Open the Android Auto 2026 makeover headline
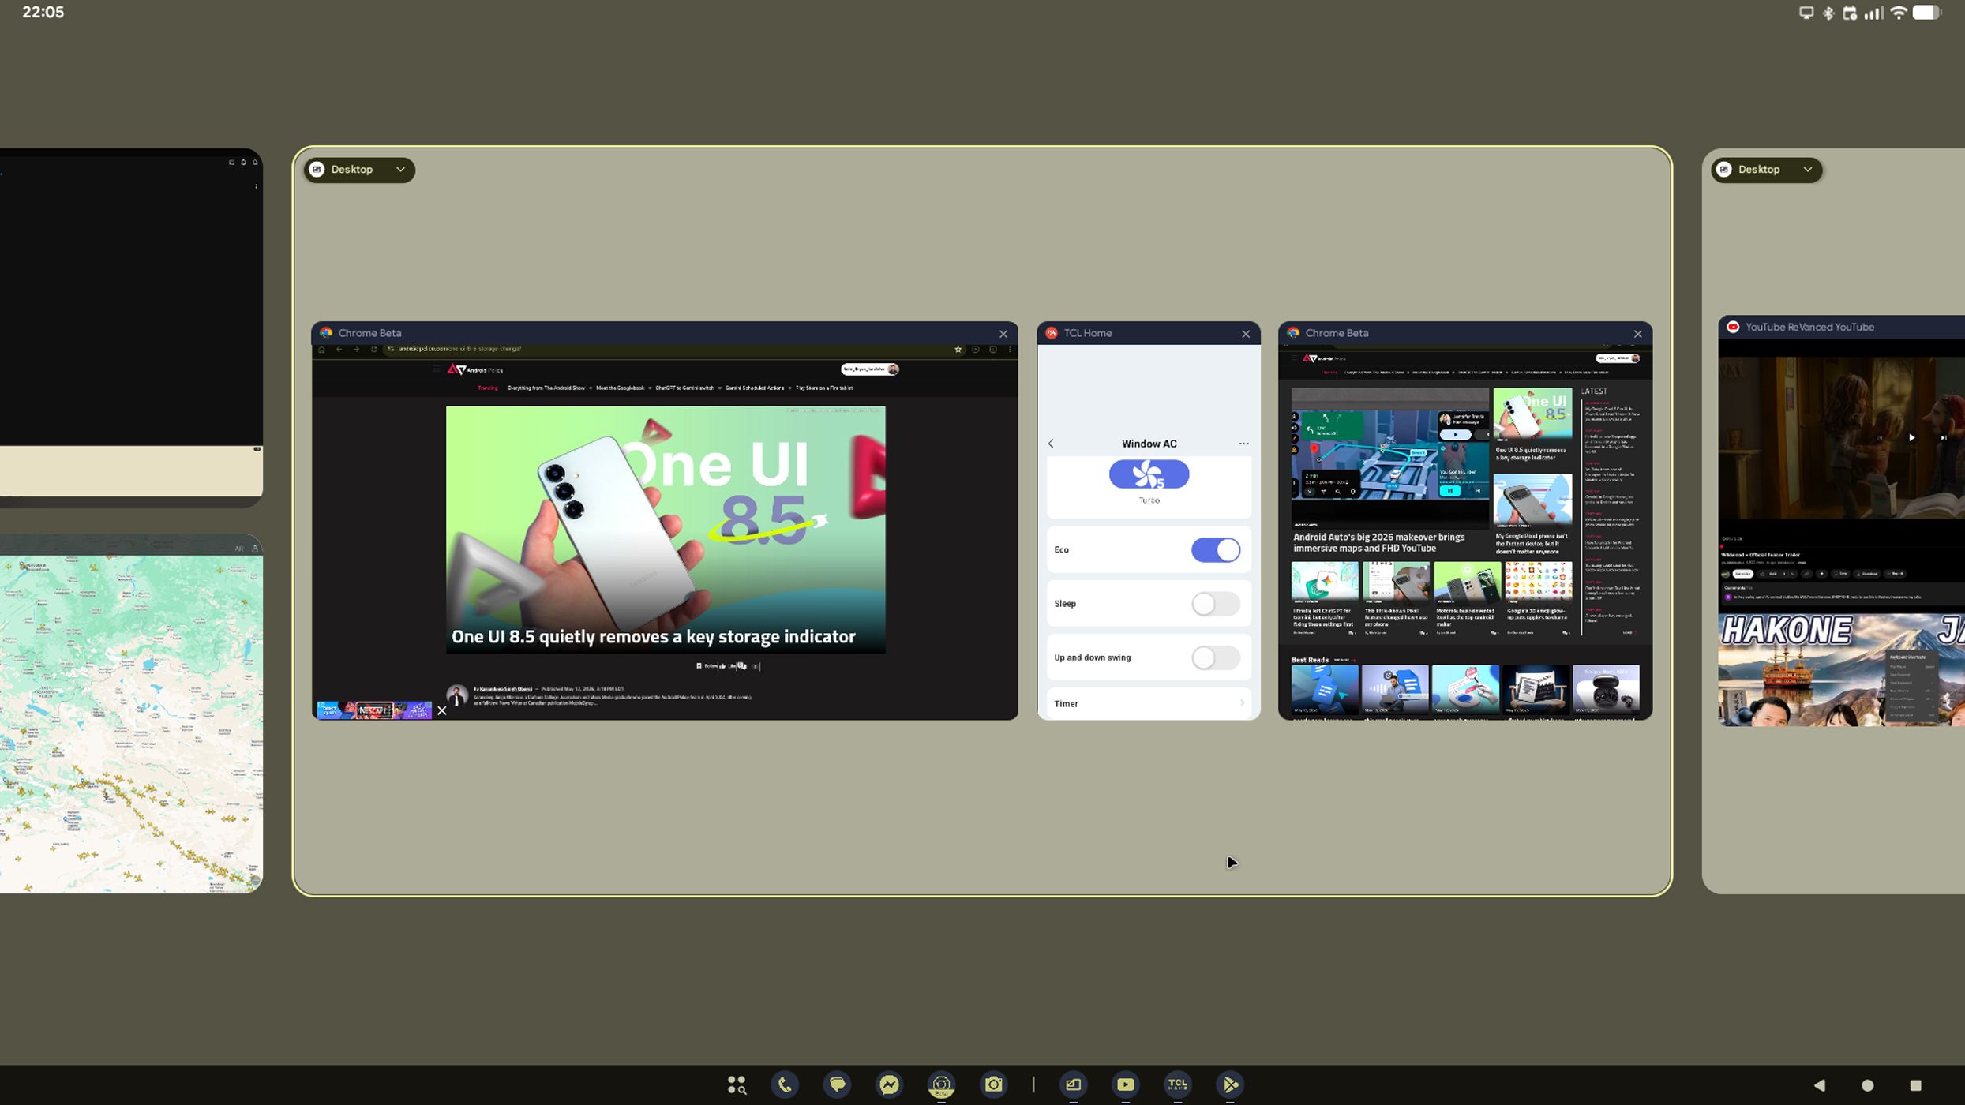1965x1105 pixels. click(1378, 543)
